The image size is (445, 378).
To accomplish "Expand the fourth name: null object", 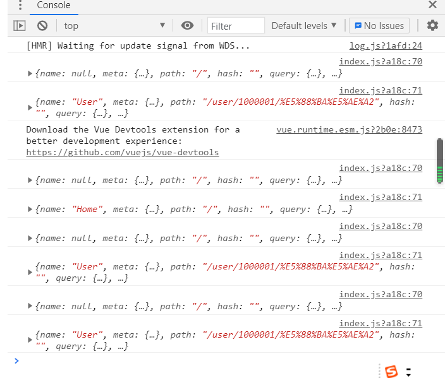I will (x=30, y=306).
